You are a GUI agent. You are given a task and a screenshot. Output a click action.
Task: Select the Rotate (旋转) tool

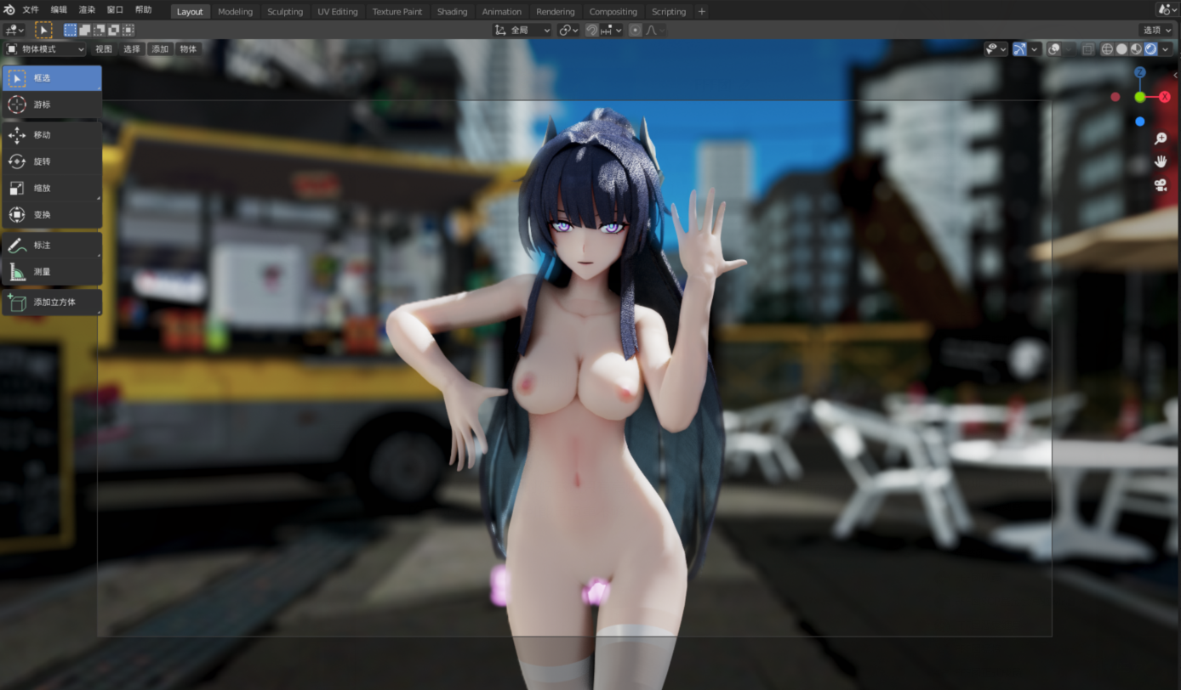(51, 161)
